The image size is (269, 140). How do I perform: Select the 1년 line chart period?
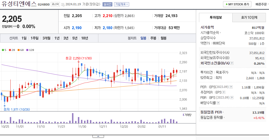[x=57, y=38]
